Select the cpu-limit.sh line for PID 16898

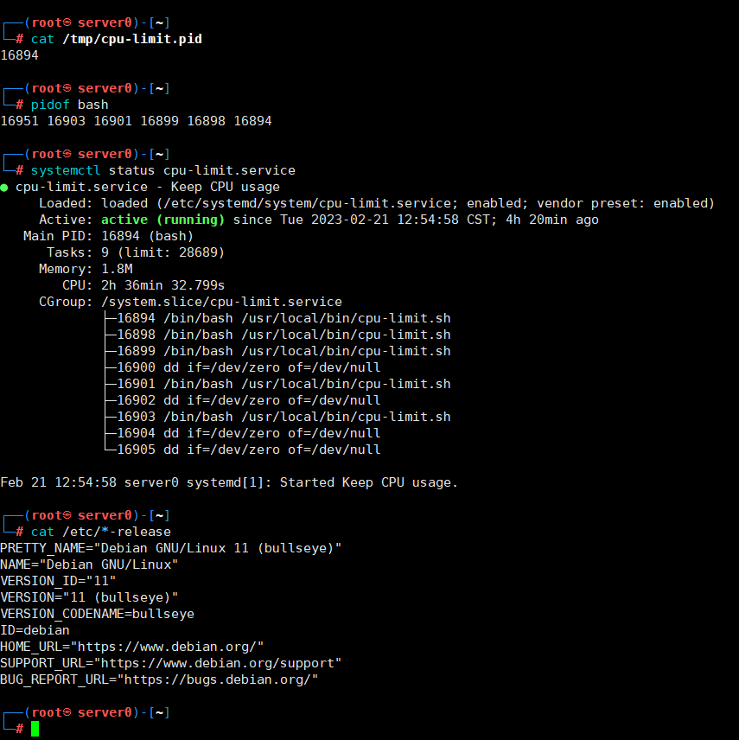pyautogui.click(x=277, y=334)
